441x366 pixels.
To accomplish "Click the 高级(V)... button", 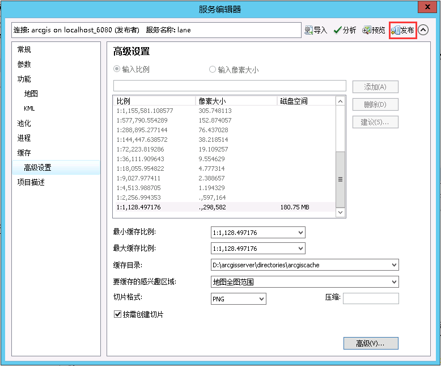I will (371, 343).
